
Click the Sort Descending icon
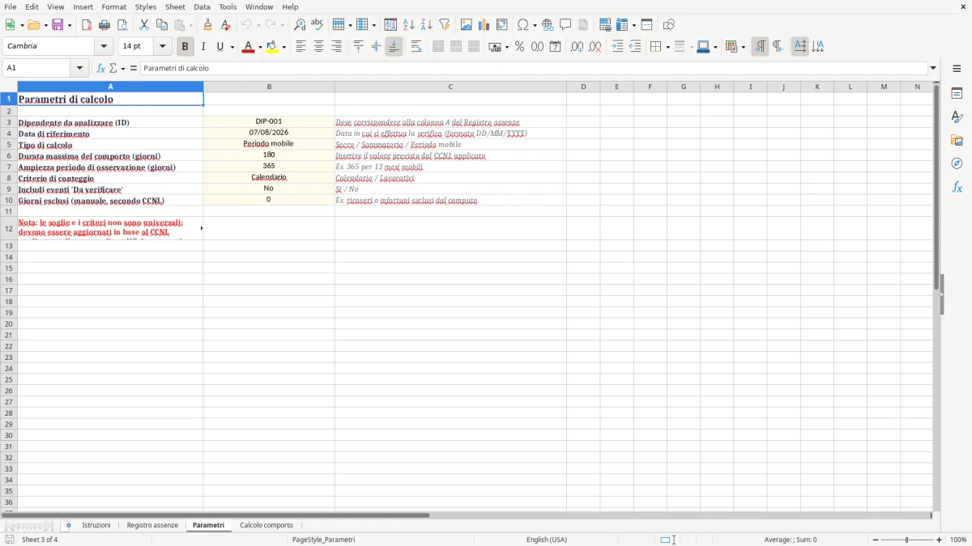(426, 25)
